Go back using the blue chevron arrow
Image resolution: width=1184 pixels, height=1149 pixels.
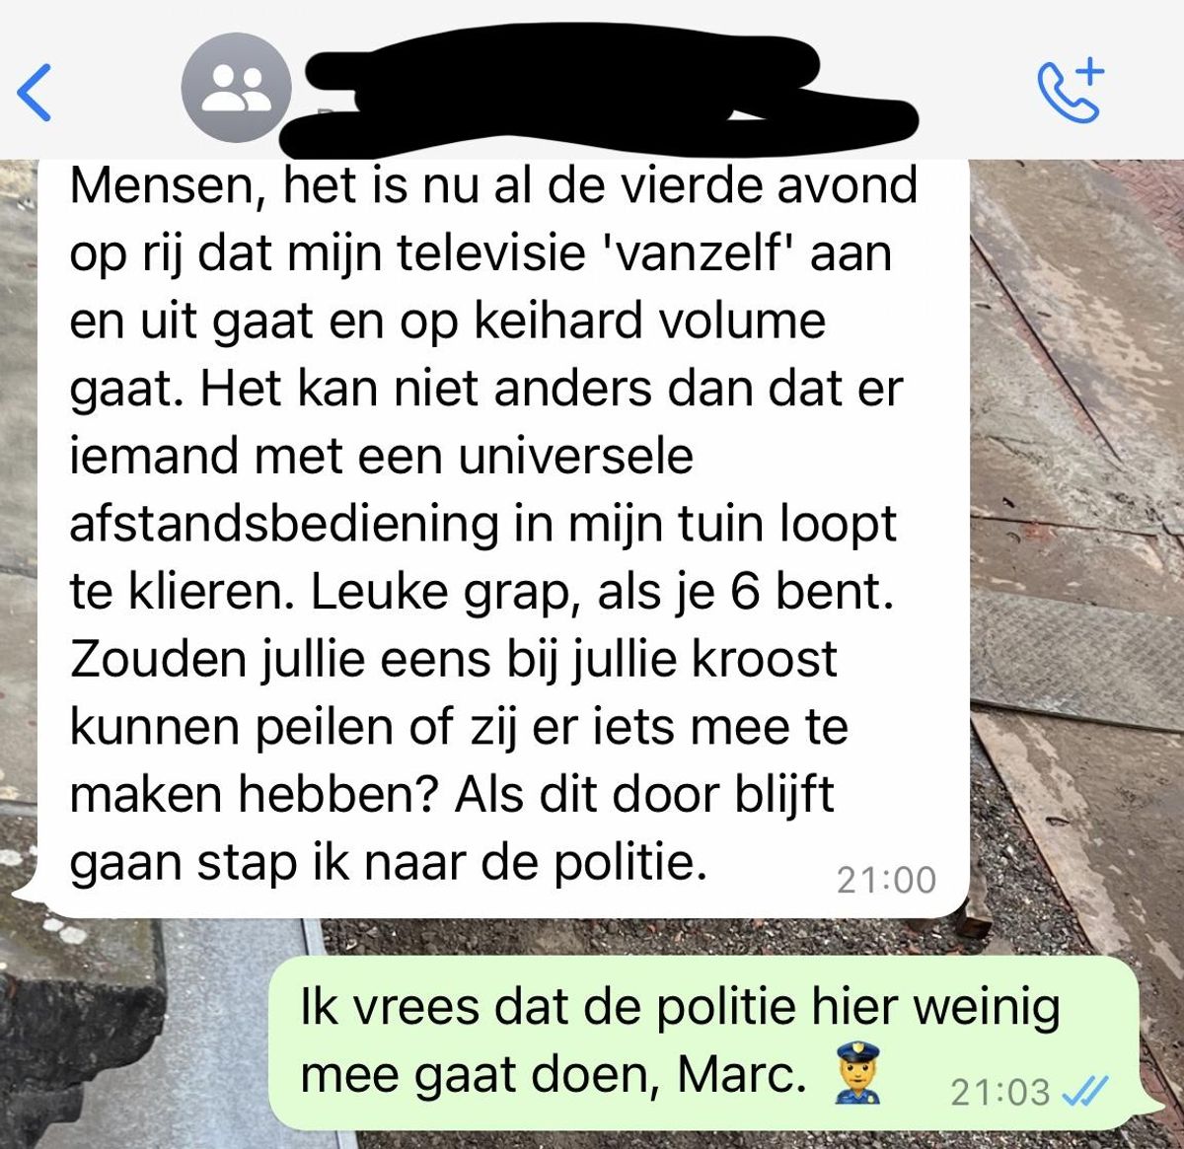click(35, 93)
